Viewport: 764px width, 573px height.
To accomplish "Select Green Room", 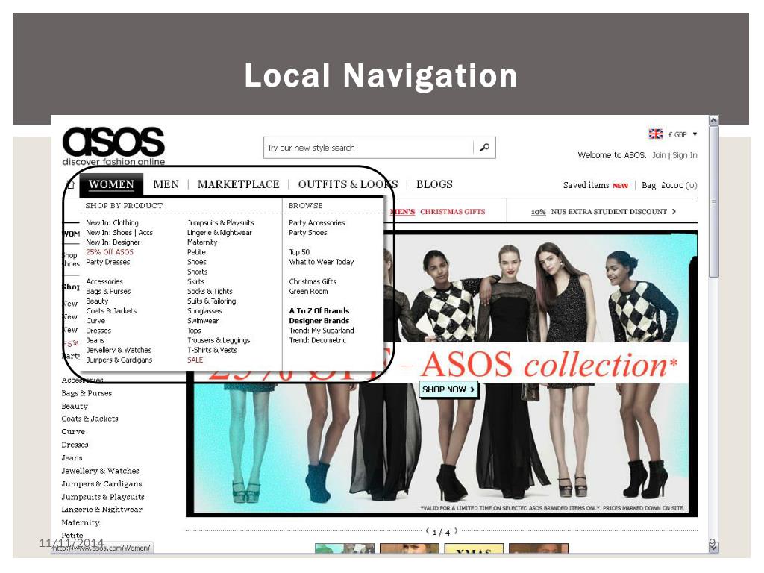I will (x=308, y=292).
